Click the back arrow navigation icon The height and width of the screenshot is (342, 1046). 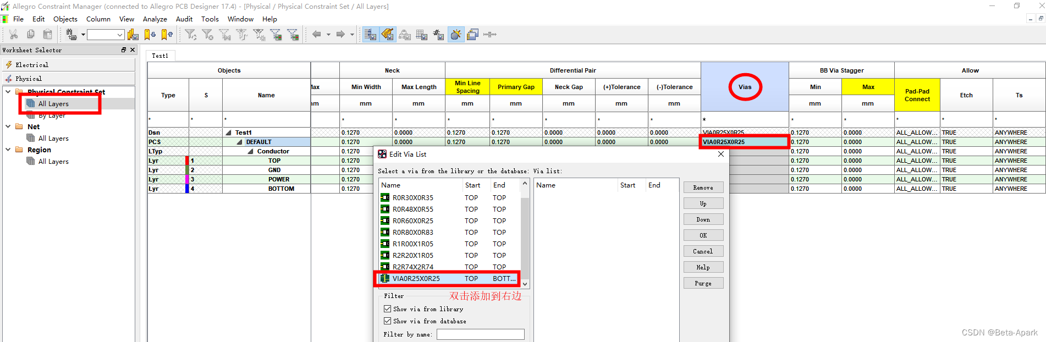pos(316,35)
